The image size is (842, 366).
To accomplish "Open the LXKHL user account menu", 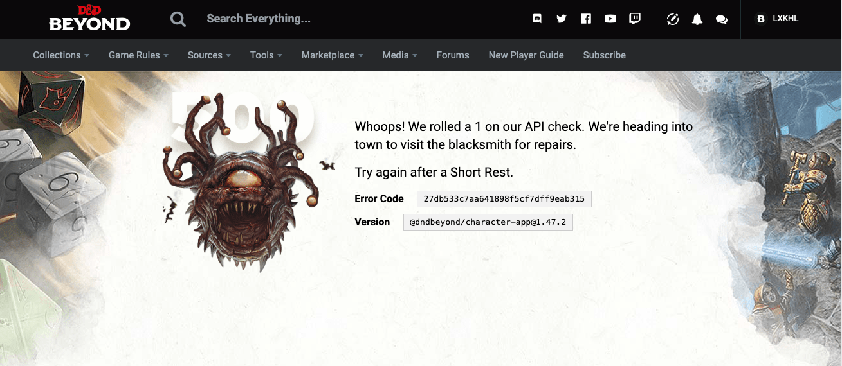I will (777, 19).
